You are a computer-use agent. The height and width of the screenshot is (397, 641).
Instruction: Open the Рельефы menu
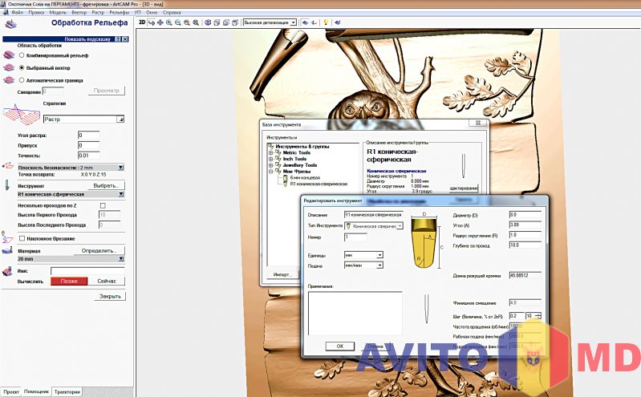click(116, 13)
